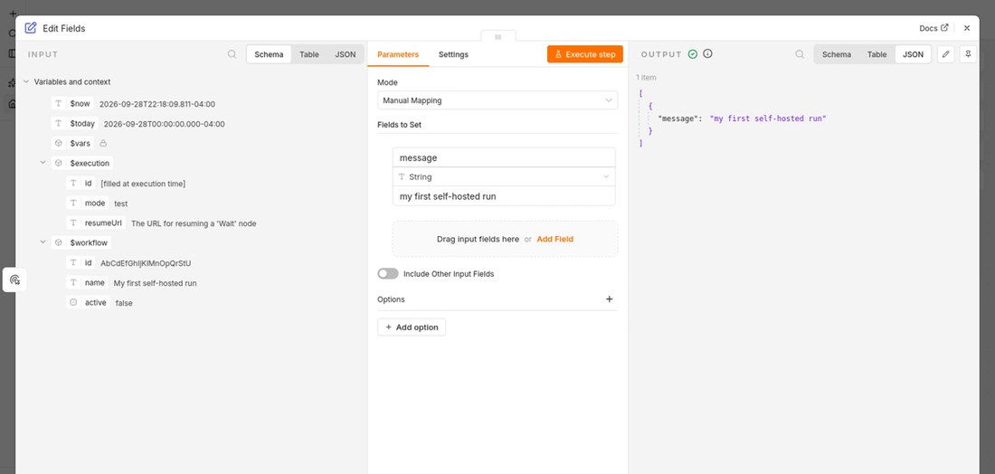Click the type icon beside name
995x474 pixels.
coord(73,282)
